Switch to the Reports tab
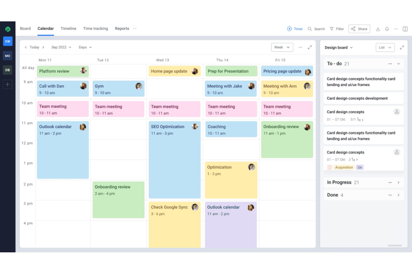This screenshot has height=274, width=412. tap(122, 29)
